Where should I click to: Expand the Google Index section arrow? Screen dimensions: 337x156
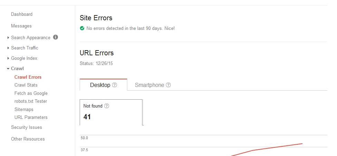8,58
